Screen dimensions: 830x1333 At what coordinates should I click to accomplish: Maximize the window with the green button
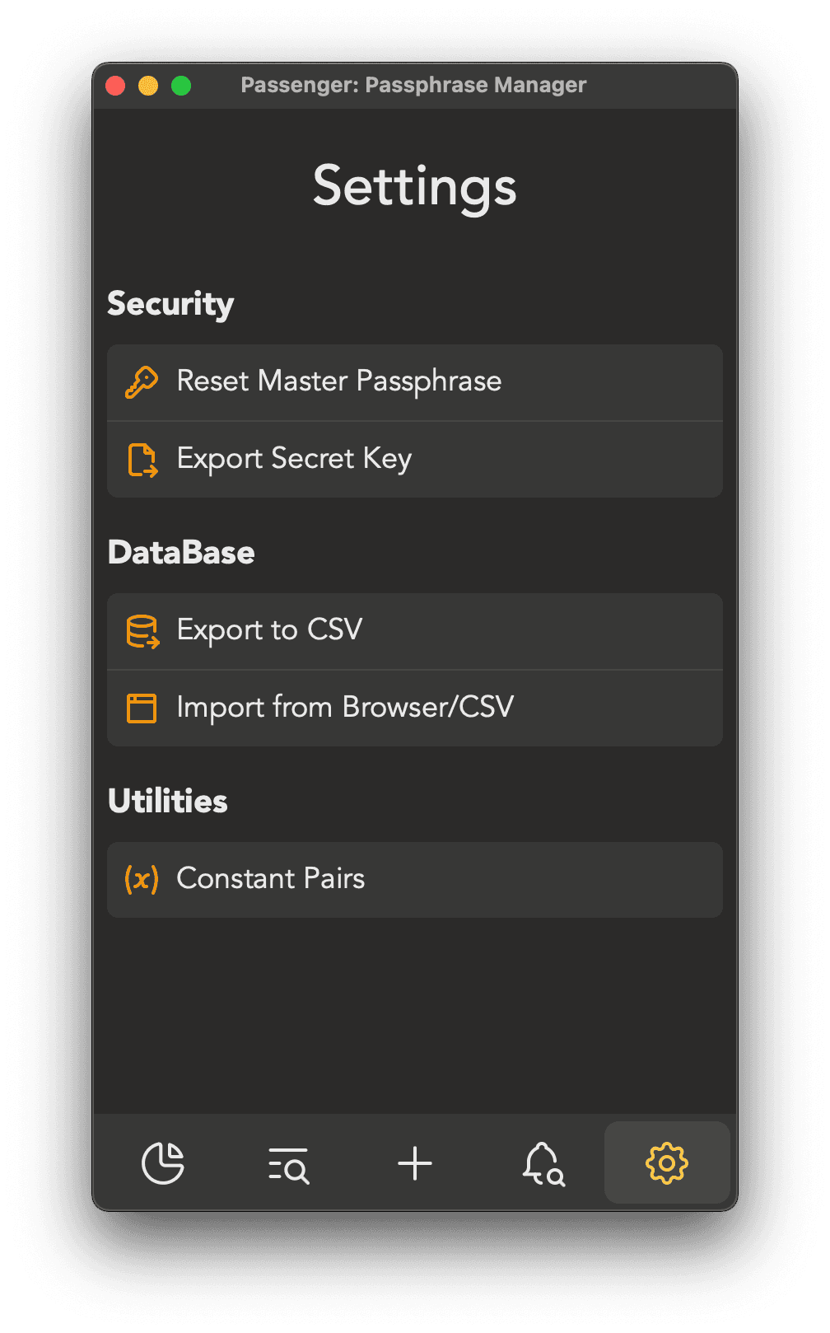(181, 86)
